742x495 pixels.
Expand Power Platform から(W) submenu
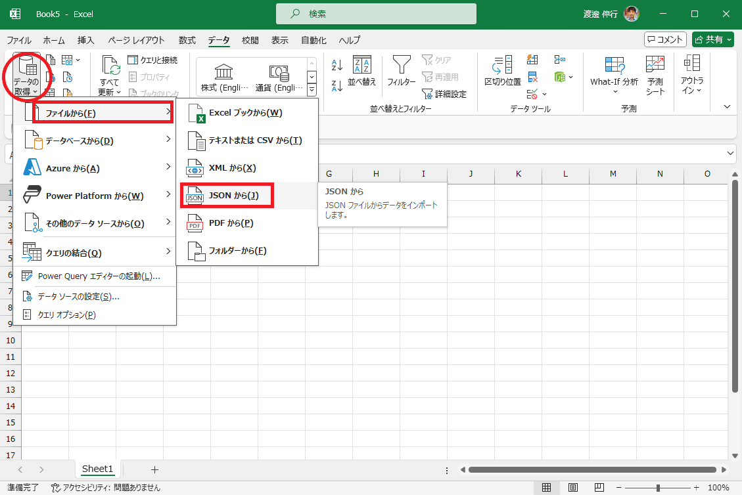(95, 196)
